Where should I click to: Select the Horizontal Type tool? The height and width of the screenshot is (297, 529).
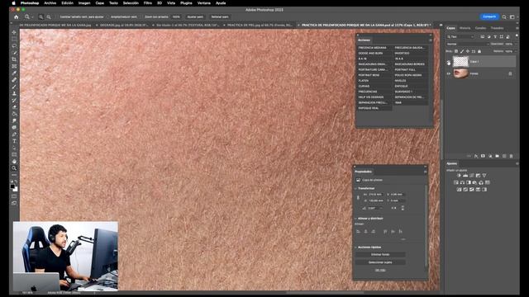(14, 141)
